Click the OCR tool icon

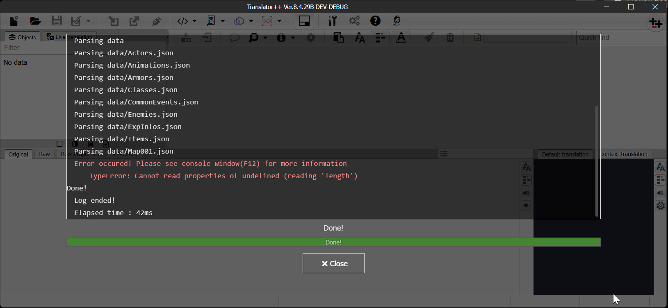point(267,21)
